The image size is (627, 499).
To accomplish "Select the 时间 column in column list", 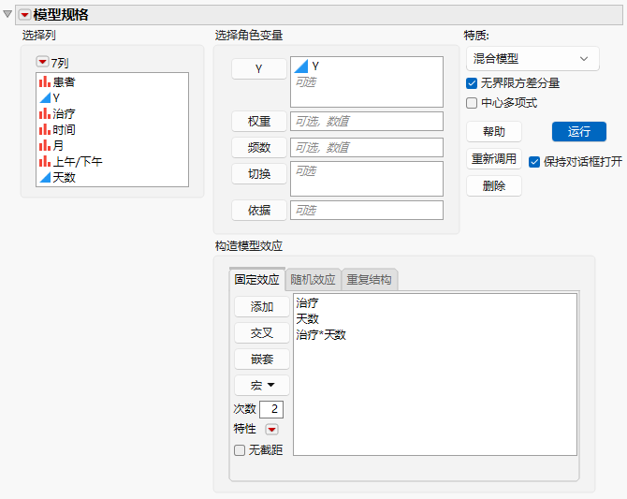I will pos(64,130).
